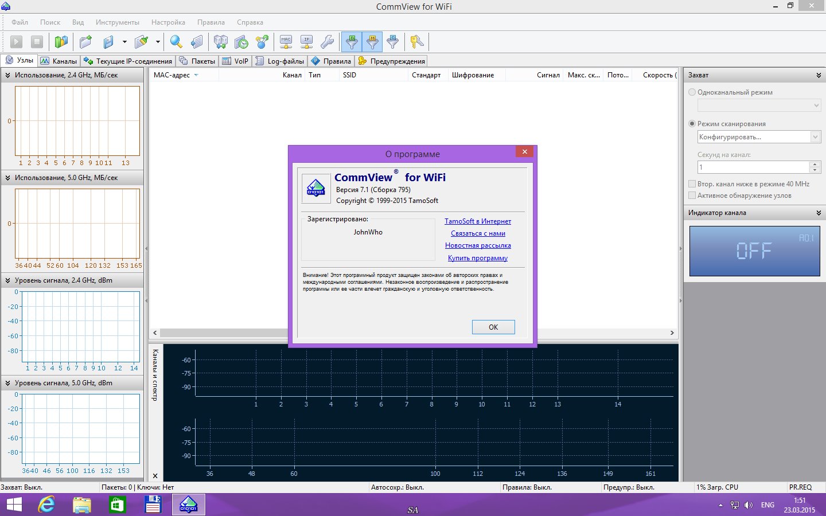
Task: Click the open folder icon in toolbar
Action: tap(86, 42)
